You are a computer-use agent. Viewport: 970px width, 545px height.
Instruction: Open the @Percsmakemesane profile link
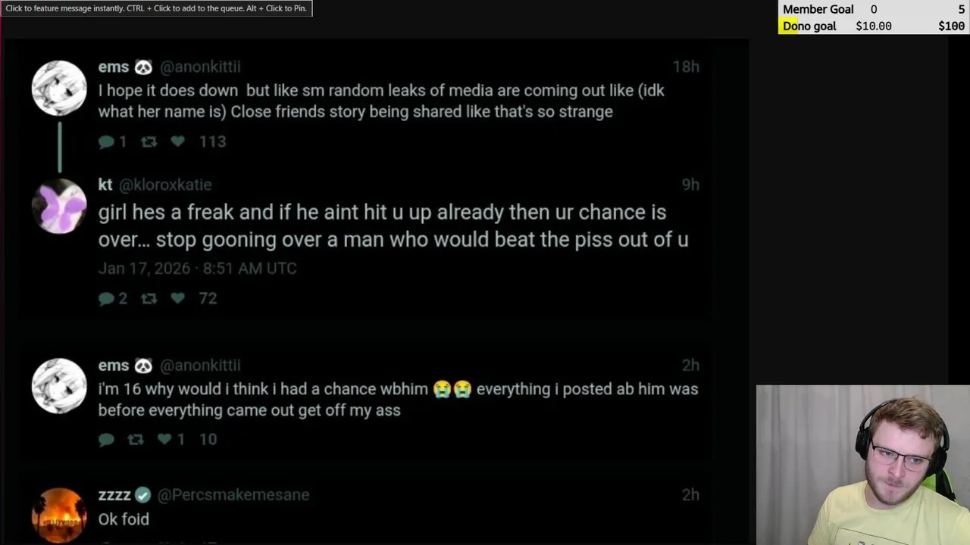233,495
